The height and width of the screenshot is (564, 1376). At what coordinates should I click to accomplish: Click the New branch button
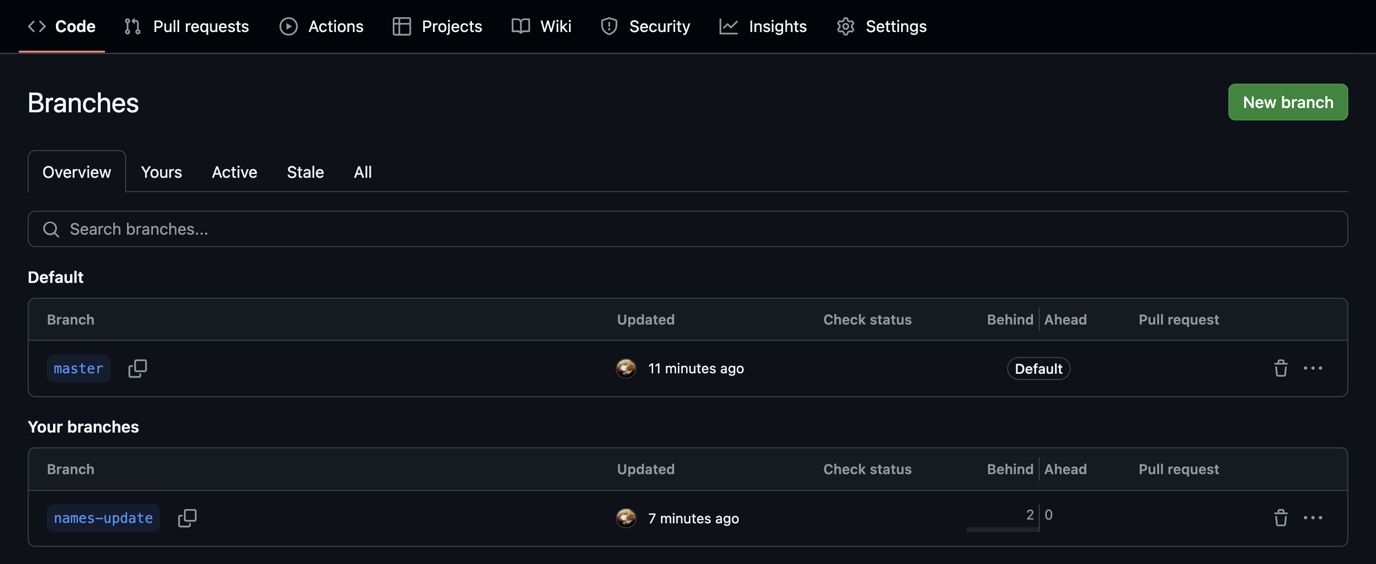[x=1287, y=102]
